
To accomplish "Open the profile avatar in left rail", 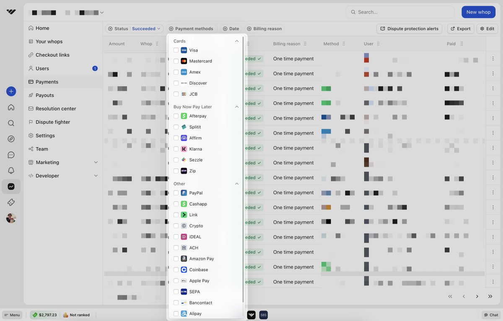I will pyautogui.click(x=11, y=218).
